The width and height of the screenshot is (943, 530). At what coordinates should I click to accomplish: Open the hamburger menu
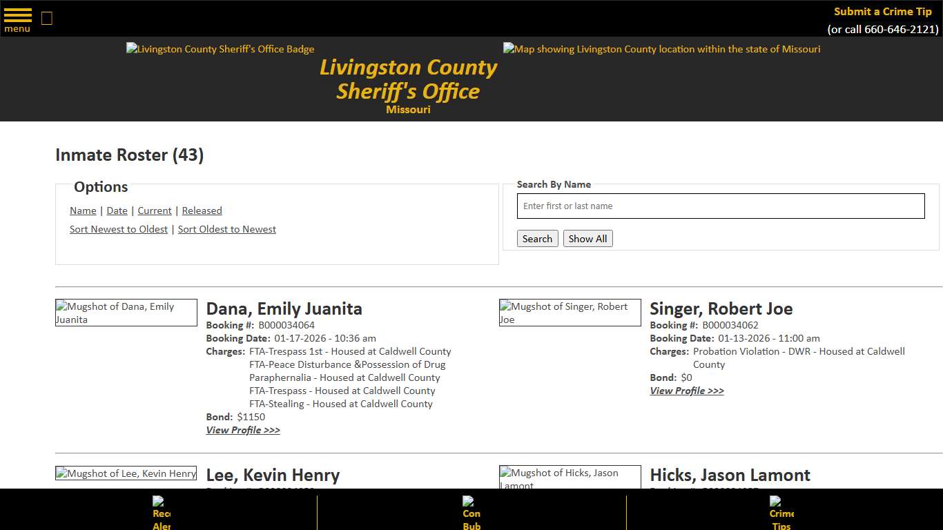[x=17, y=18]
